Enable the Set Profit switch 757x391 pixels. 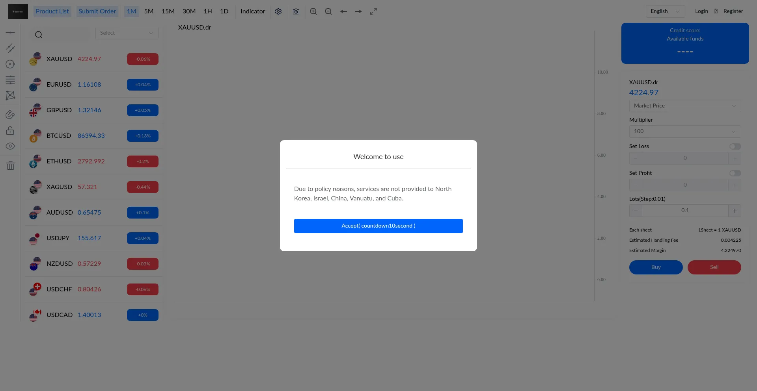pyautogui.click(x=735, y=173)
